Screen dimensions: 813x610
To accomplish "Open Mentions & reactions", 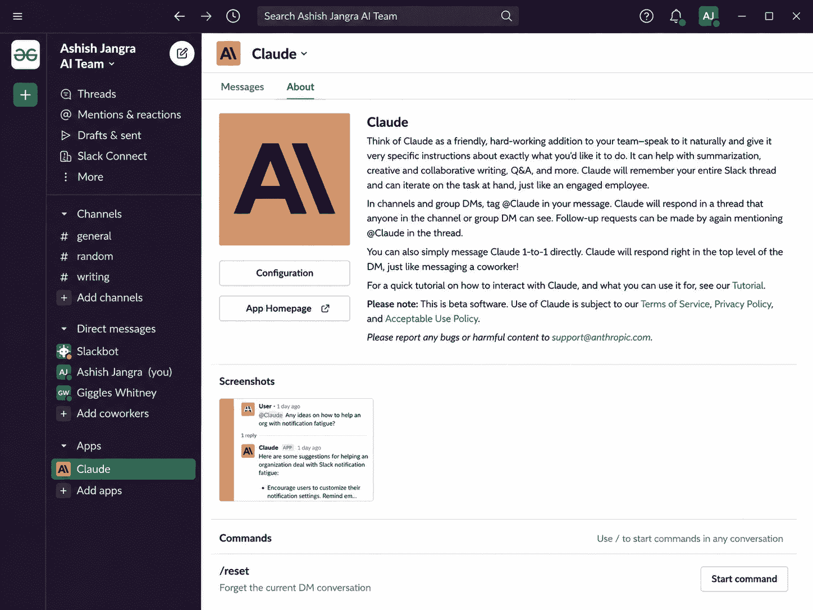I will point(120,115).
